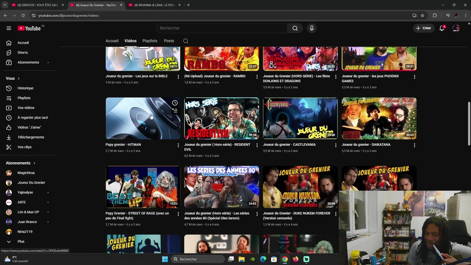Image resolution: width=471 pixels, height=265 pixels.
Task: Expand the Vous section
Action: click(13, 78)
